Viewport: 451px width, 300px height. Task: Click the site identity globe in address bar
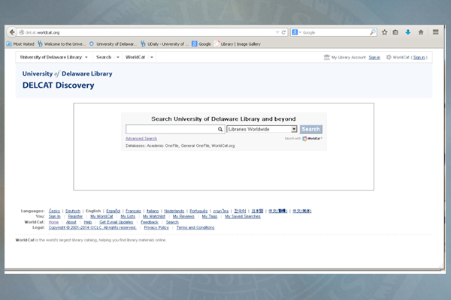point(22,32)
